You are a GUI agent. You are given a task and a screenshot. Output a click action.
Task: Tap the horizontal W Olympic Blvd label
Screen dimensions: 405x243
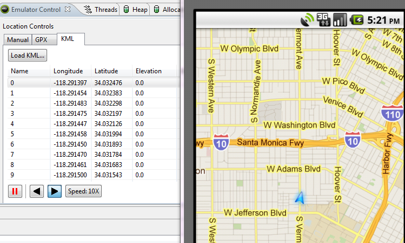[x=249, y=48]
